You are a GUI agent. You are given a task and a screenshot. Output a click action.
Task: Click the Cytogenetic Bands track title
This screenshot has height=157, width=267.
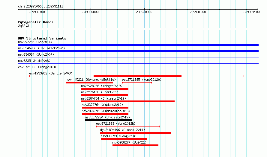pos(36,22)
